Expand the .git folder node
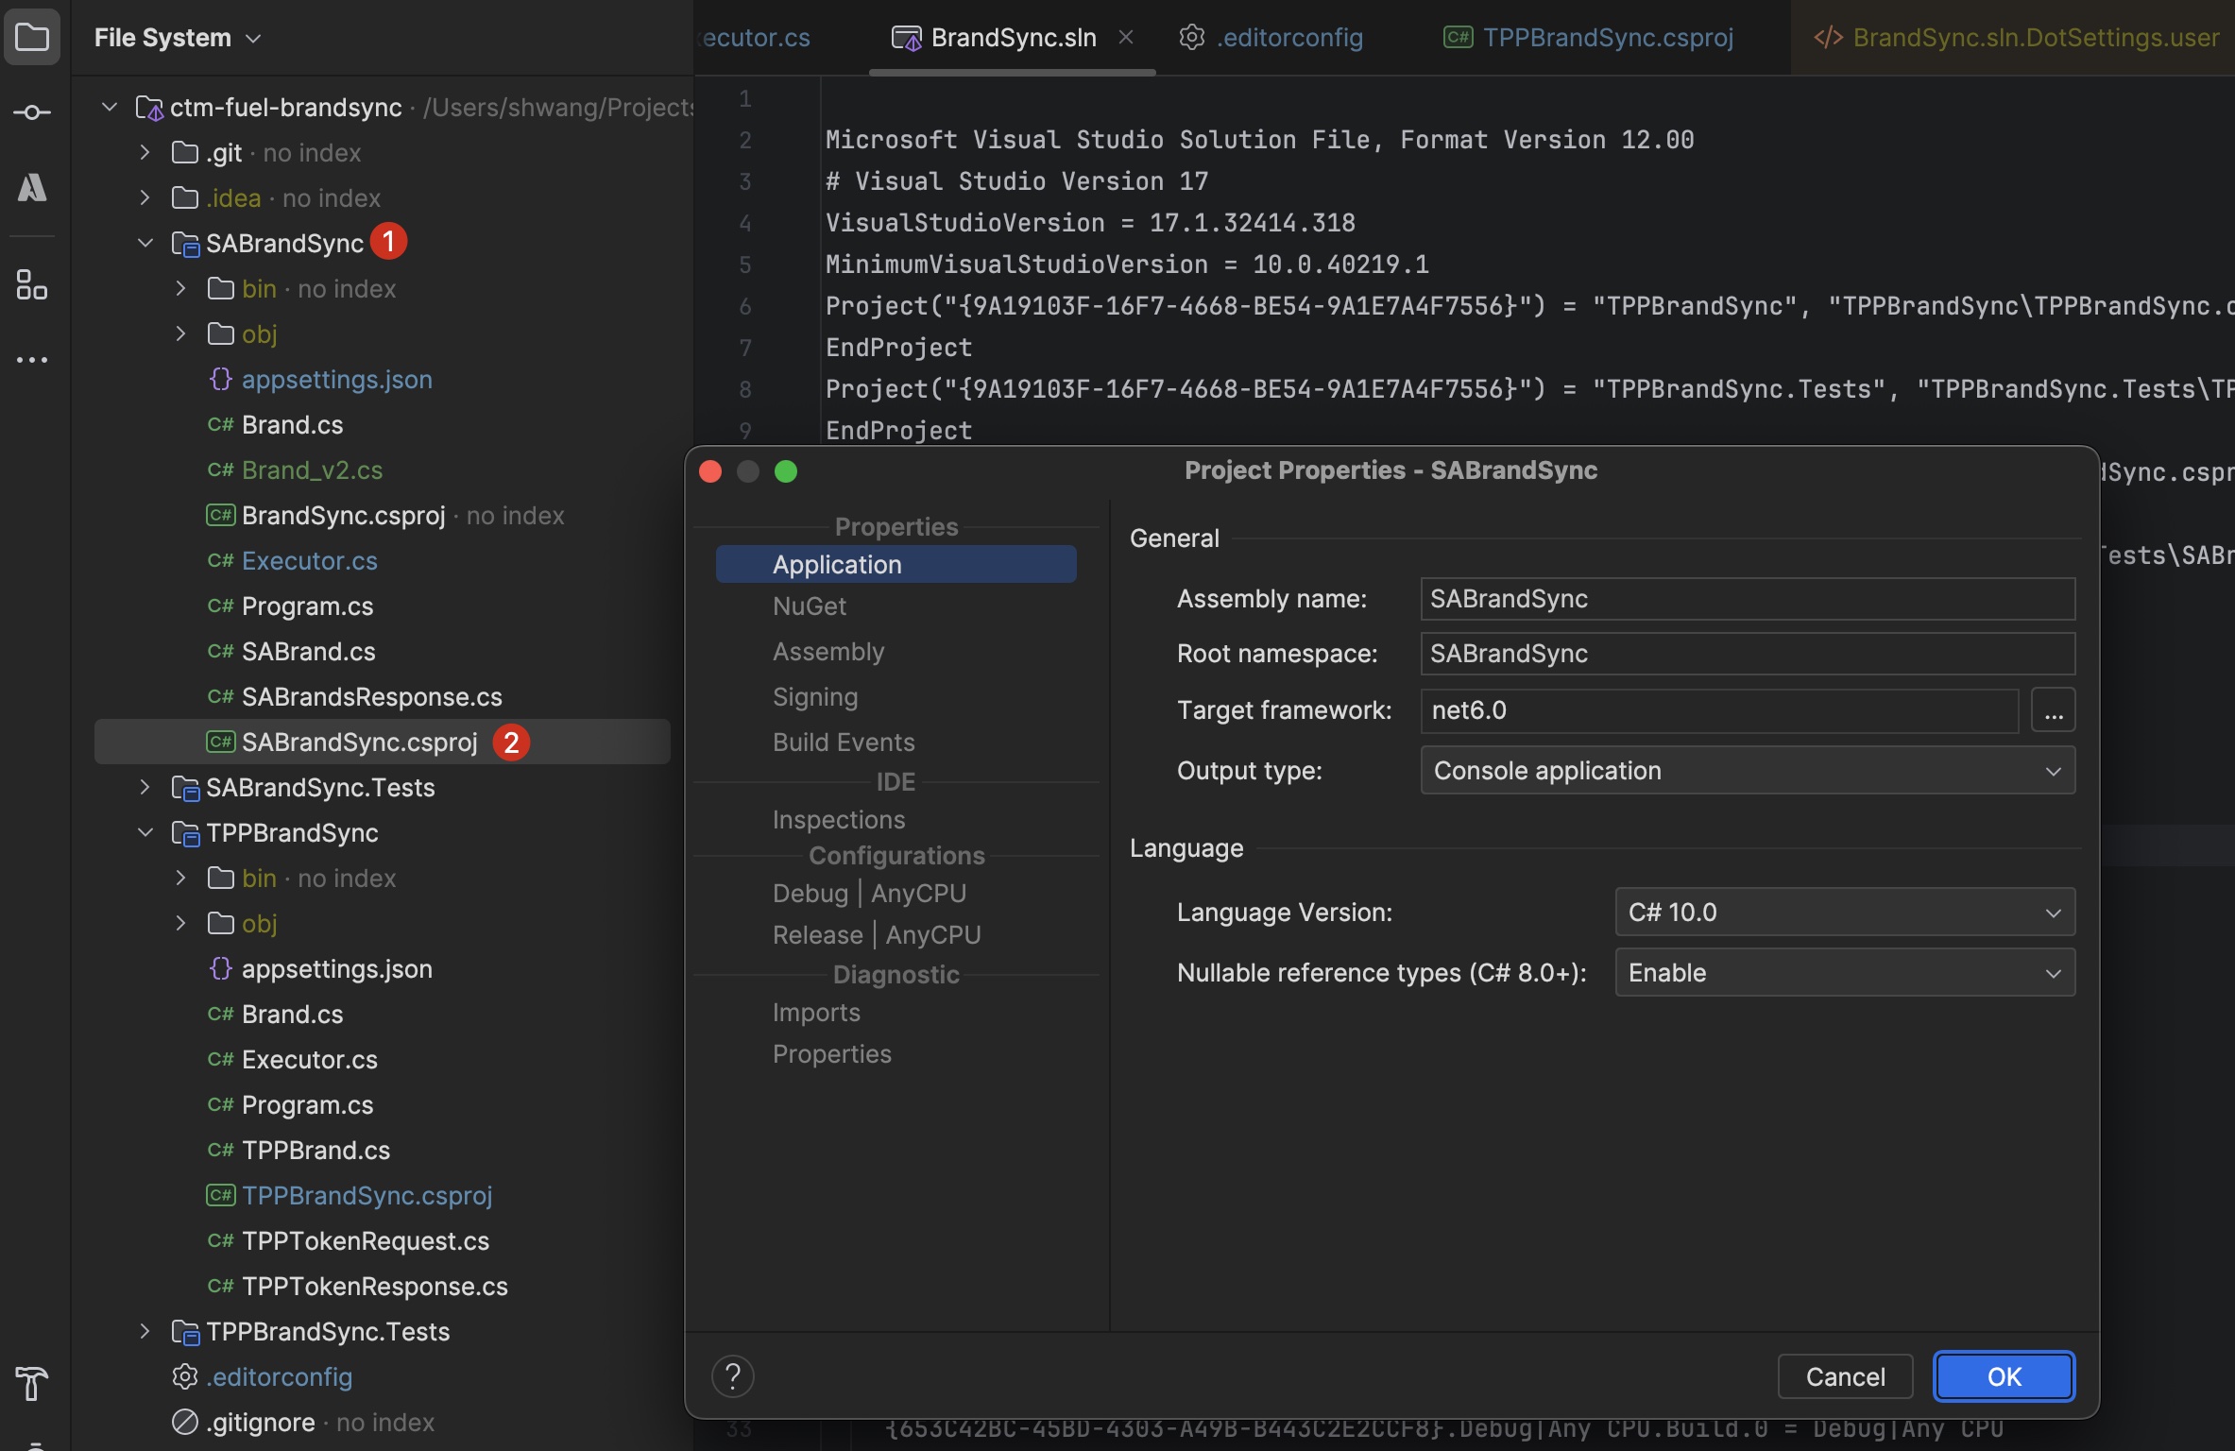The image size is (2235, 1451). [x=144, y=152]
